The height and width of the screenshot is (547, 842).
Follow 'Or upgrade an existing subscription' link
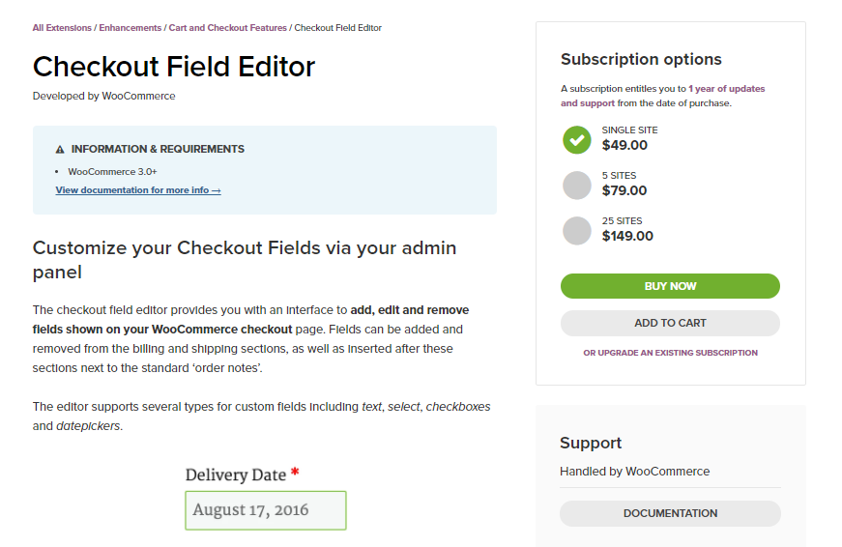[670, 353]
